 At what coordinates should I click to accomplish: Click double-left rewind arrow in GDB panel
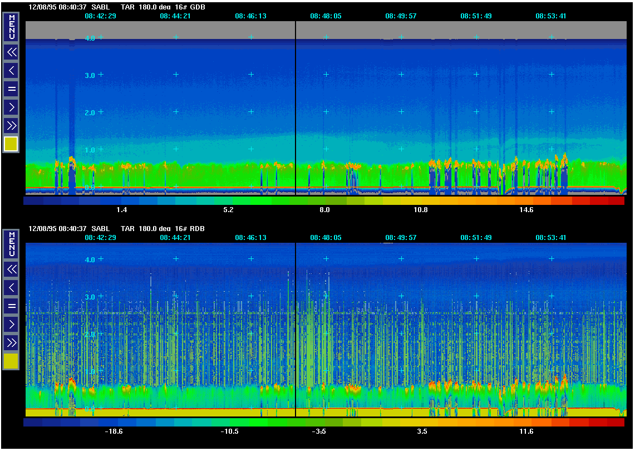coord(11,52)
